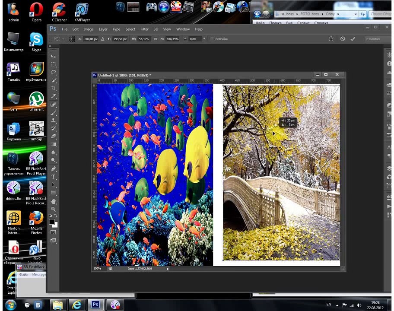Screen dimensions: 394x311
Task: Select the Pen tool
Action: (x=53, y=169)
